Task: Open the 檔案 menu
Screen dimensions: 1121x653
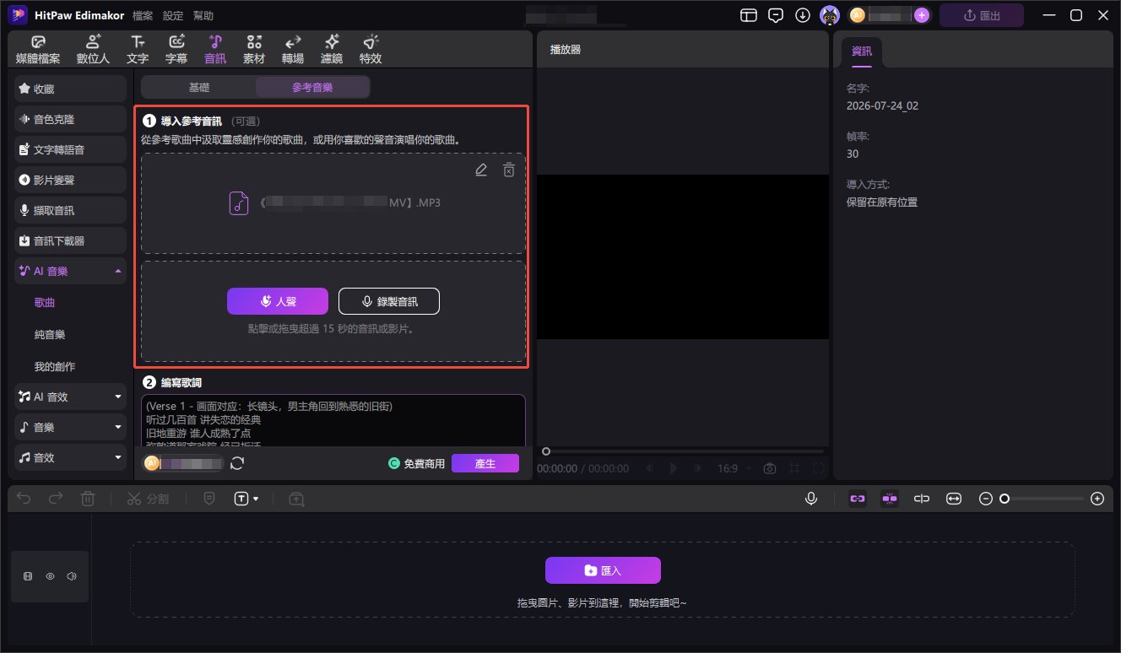Action: coord(143,16)
